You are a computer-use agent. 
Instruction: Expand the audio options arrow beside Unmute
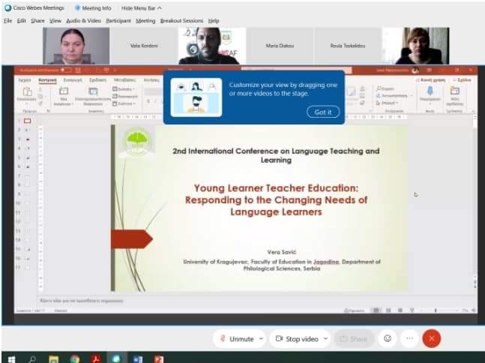point(261,339)
